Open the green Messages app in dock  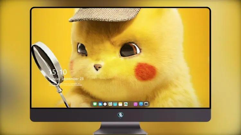coord(95,104)
